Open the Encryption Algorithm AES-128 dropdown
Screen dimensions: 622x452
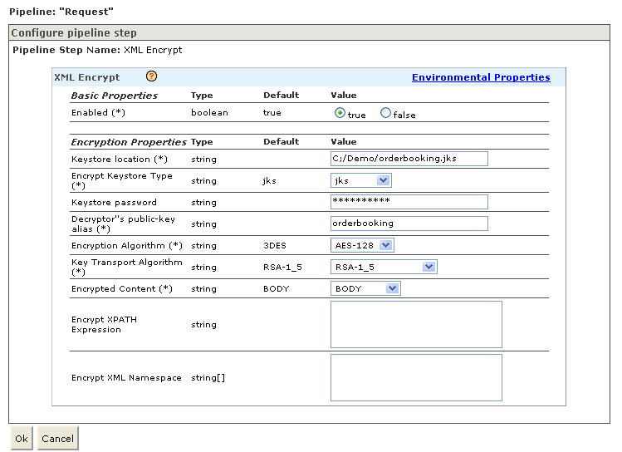pyautogui.click(x=362, y=245)
